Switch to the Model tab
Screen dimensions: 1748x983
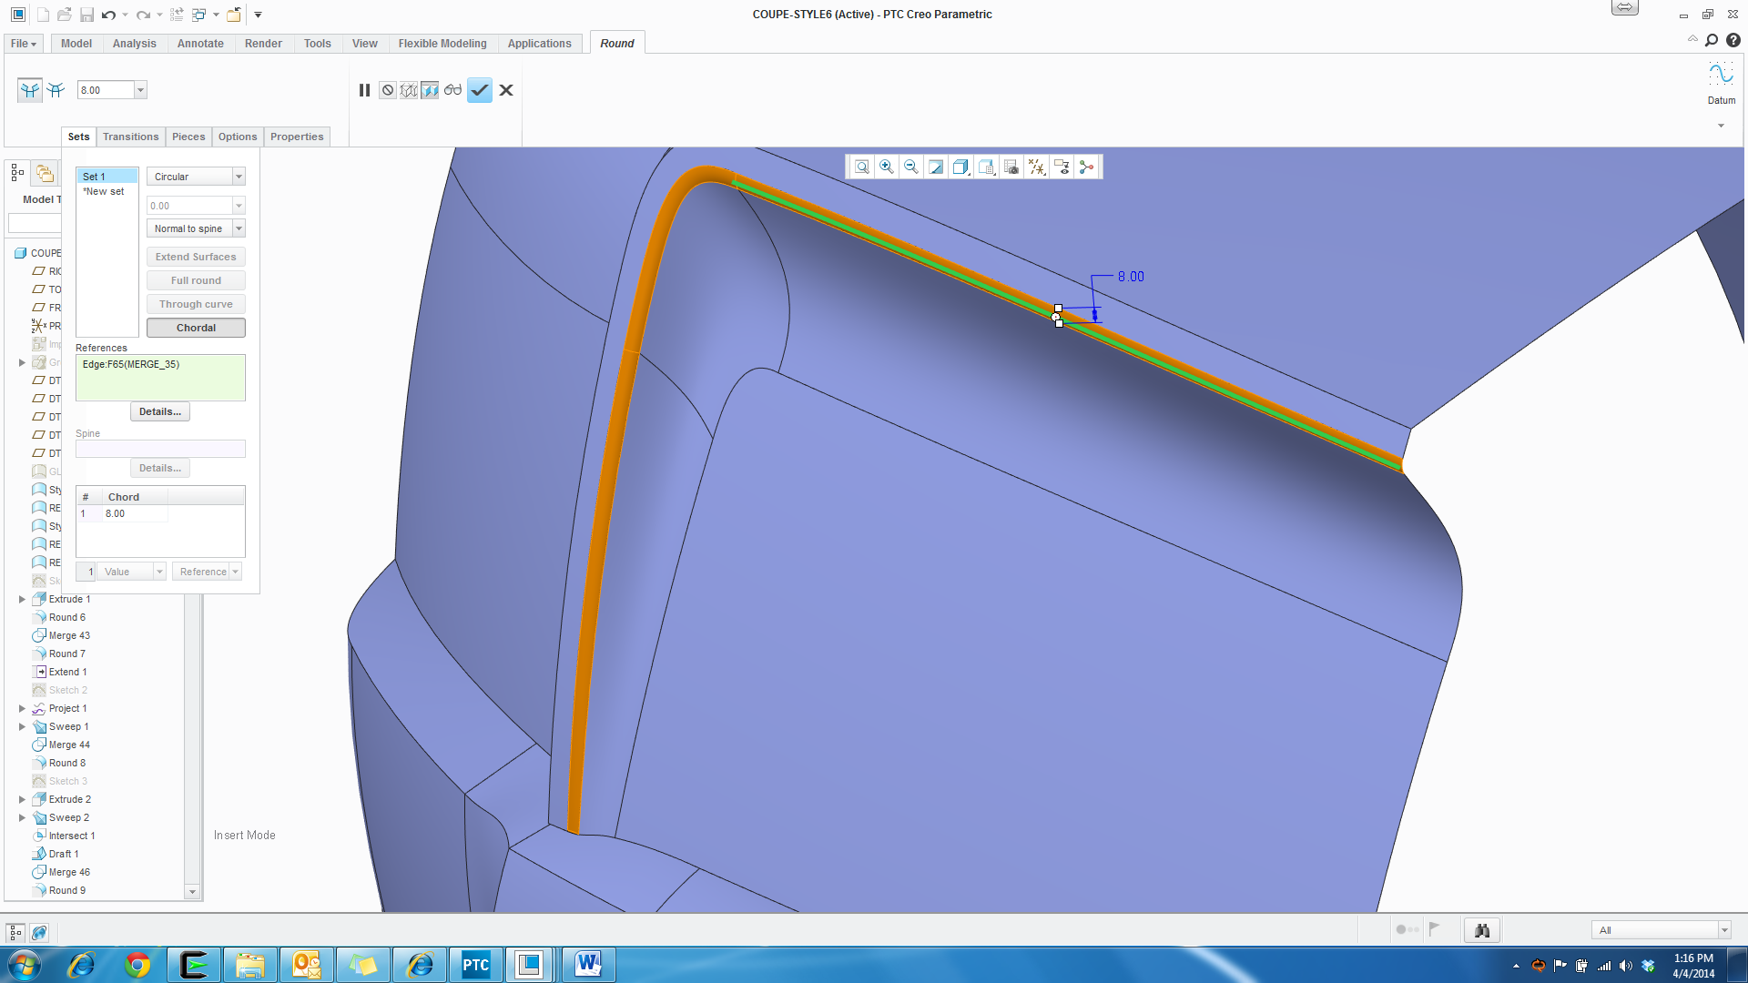pos(76,44)
